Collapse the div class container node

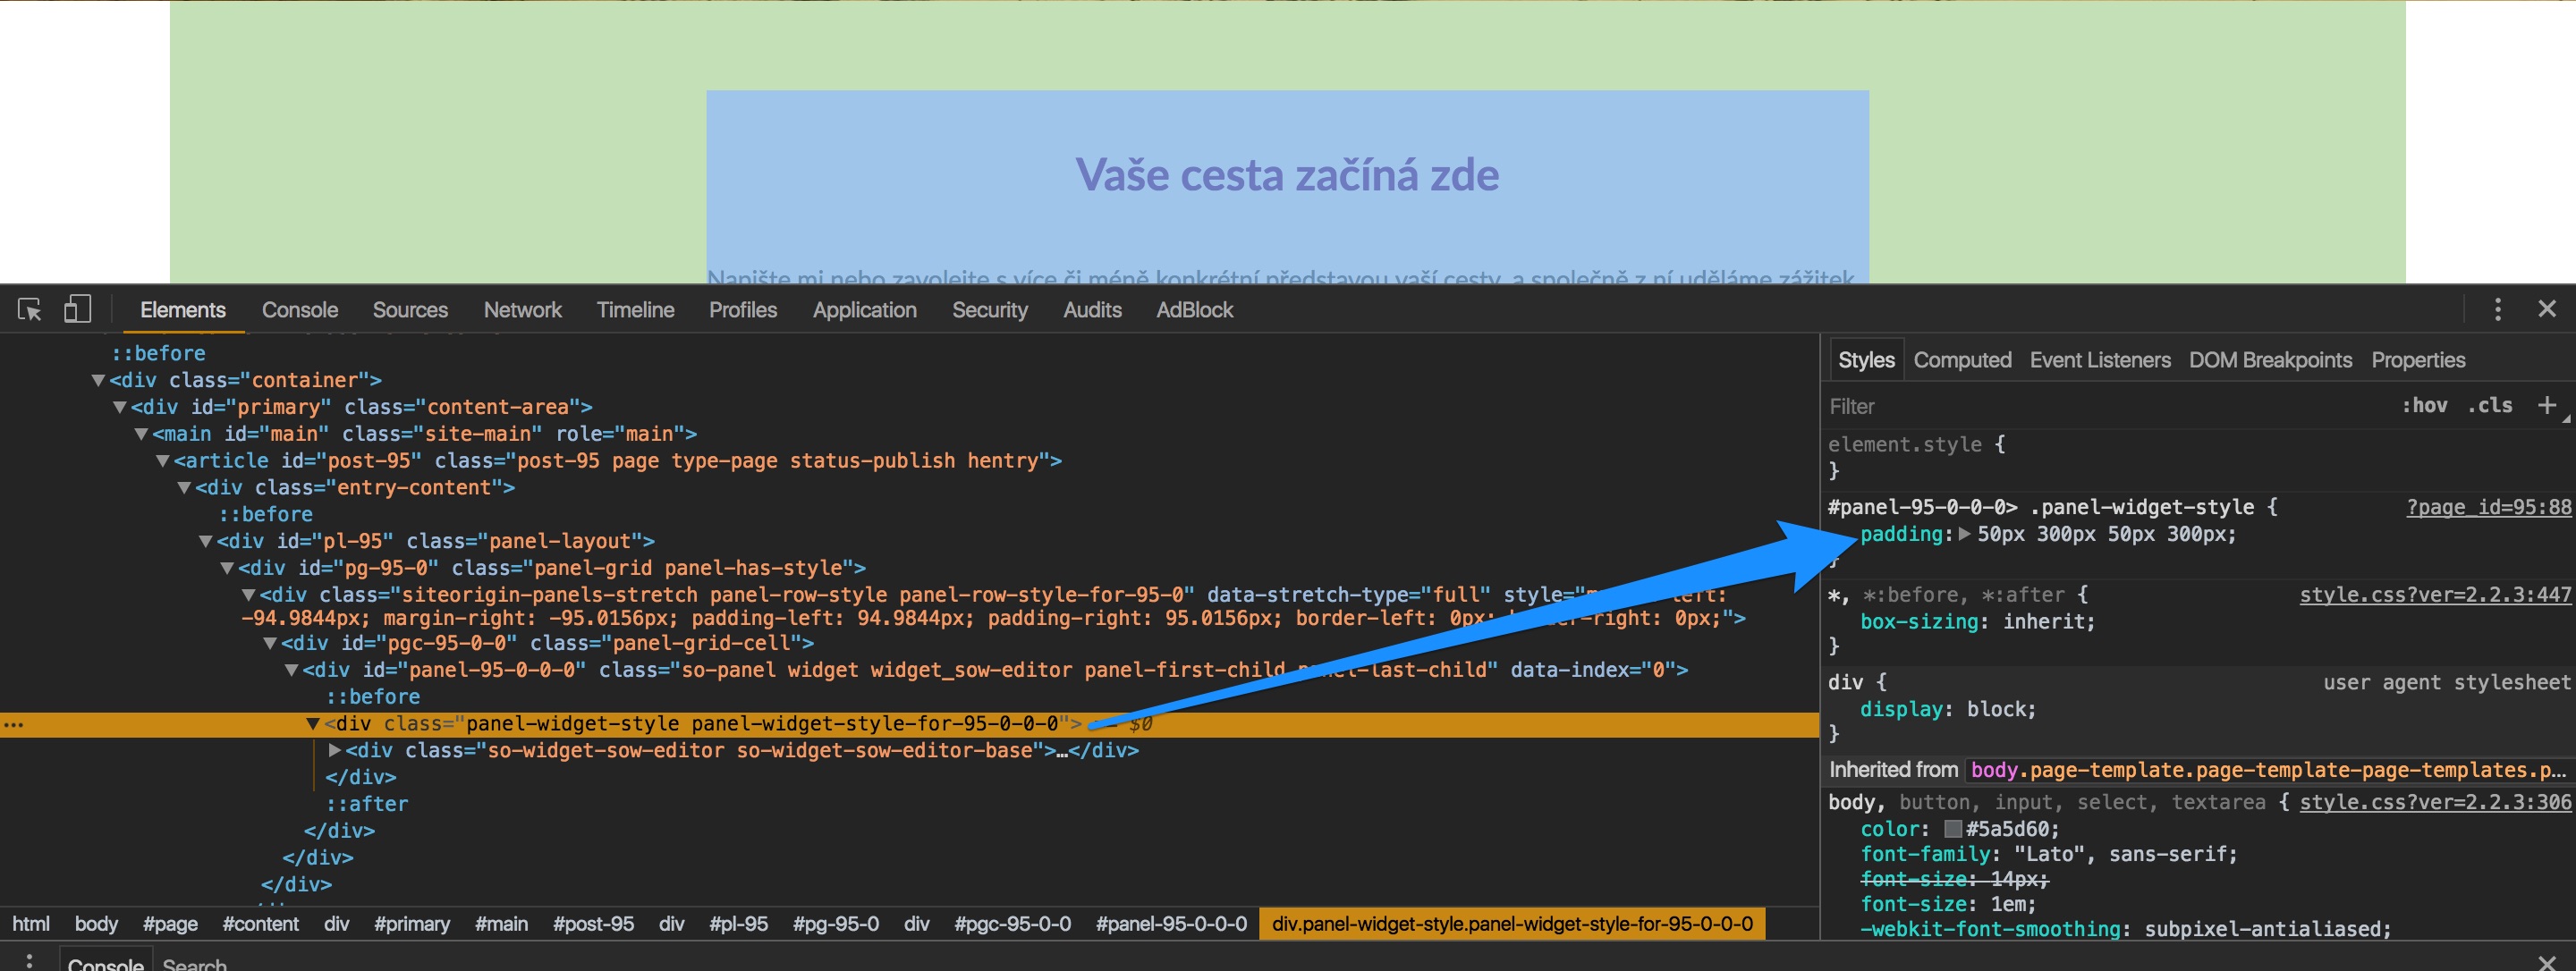(98, 380)
